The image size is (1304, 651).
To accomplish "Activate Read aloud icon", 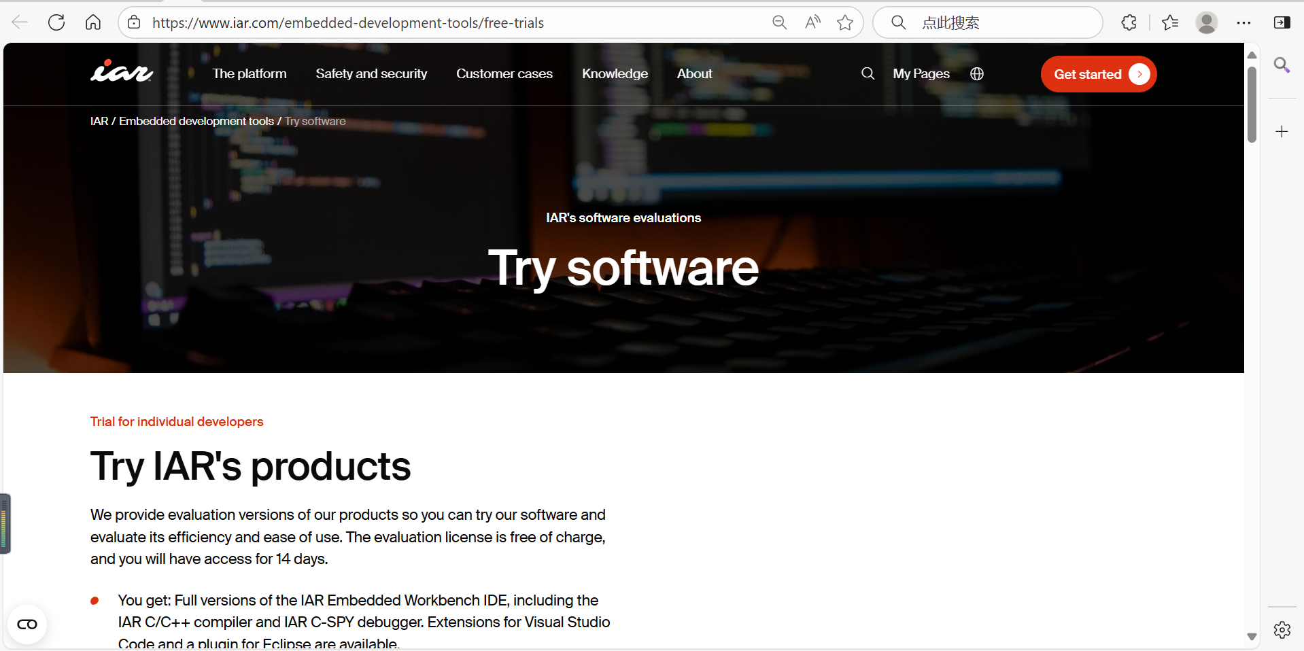I will point(812,22).
